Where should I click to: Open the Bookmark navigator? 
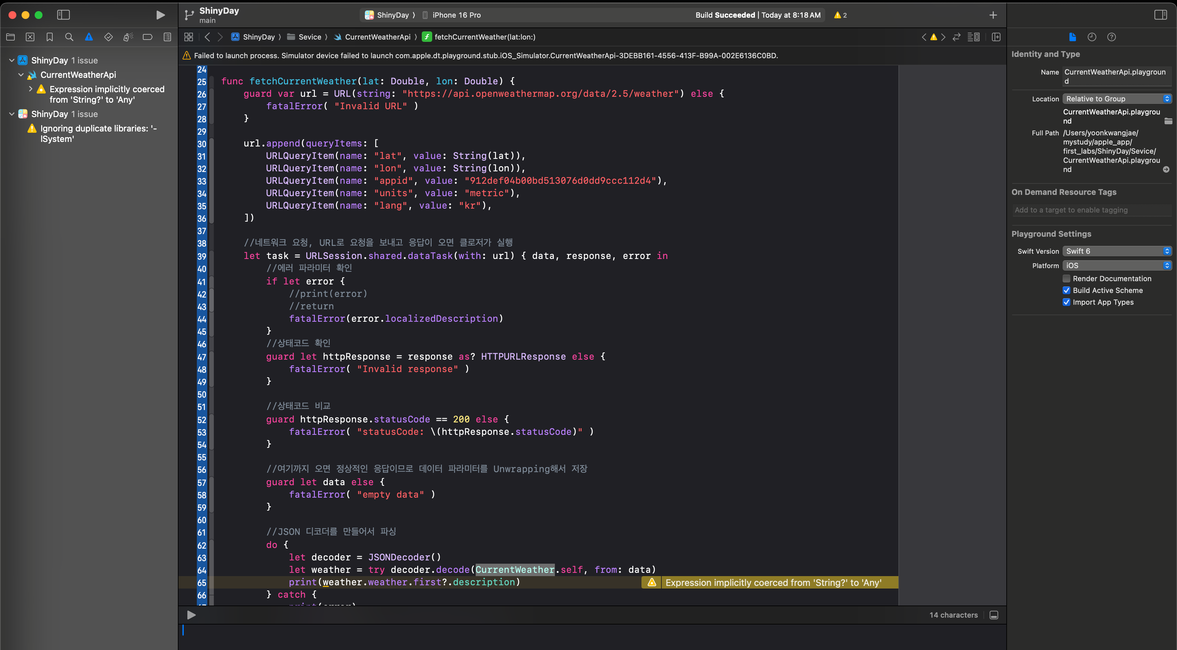pos(50,37)
